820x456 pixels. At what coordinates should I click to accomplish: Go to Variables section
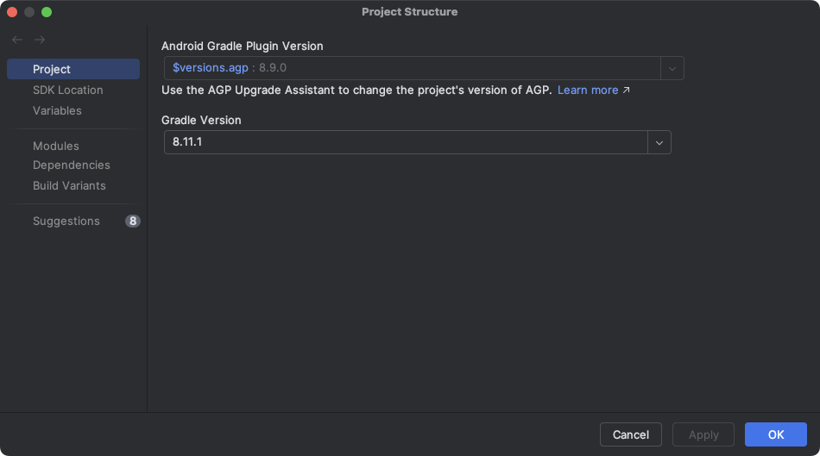(57, 110)
